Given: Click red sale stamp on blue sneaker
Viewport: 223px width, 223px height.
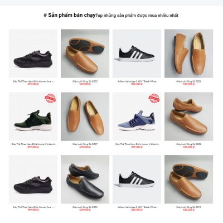Looking at the screenshot, I should click(154, 98).
